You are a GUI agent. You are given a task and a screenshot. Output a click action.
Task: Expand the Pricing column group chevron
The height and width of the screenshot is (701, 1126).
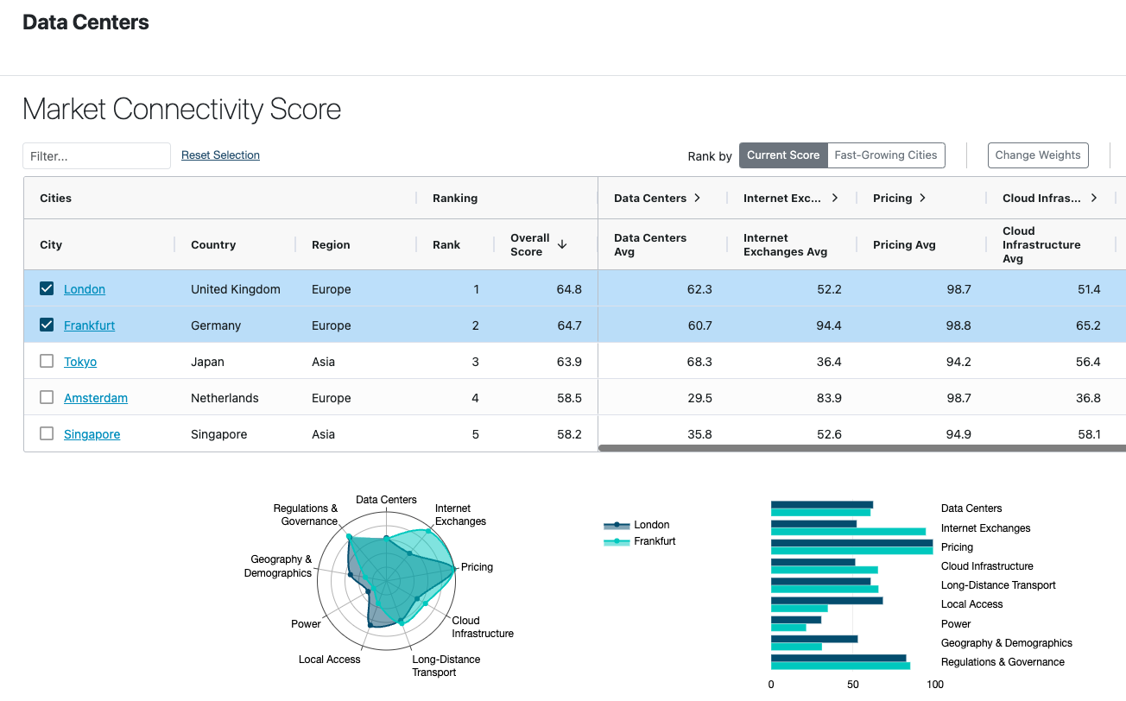(922, 198)
